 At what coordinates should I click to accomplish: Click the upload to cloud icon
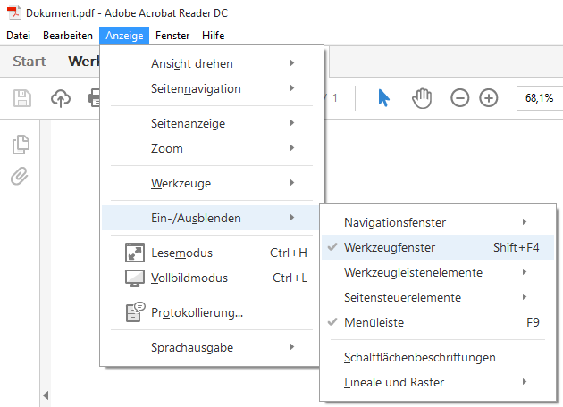click(x=61, y=98)
